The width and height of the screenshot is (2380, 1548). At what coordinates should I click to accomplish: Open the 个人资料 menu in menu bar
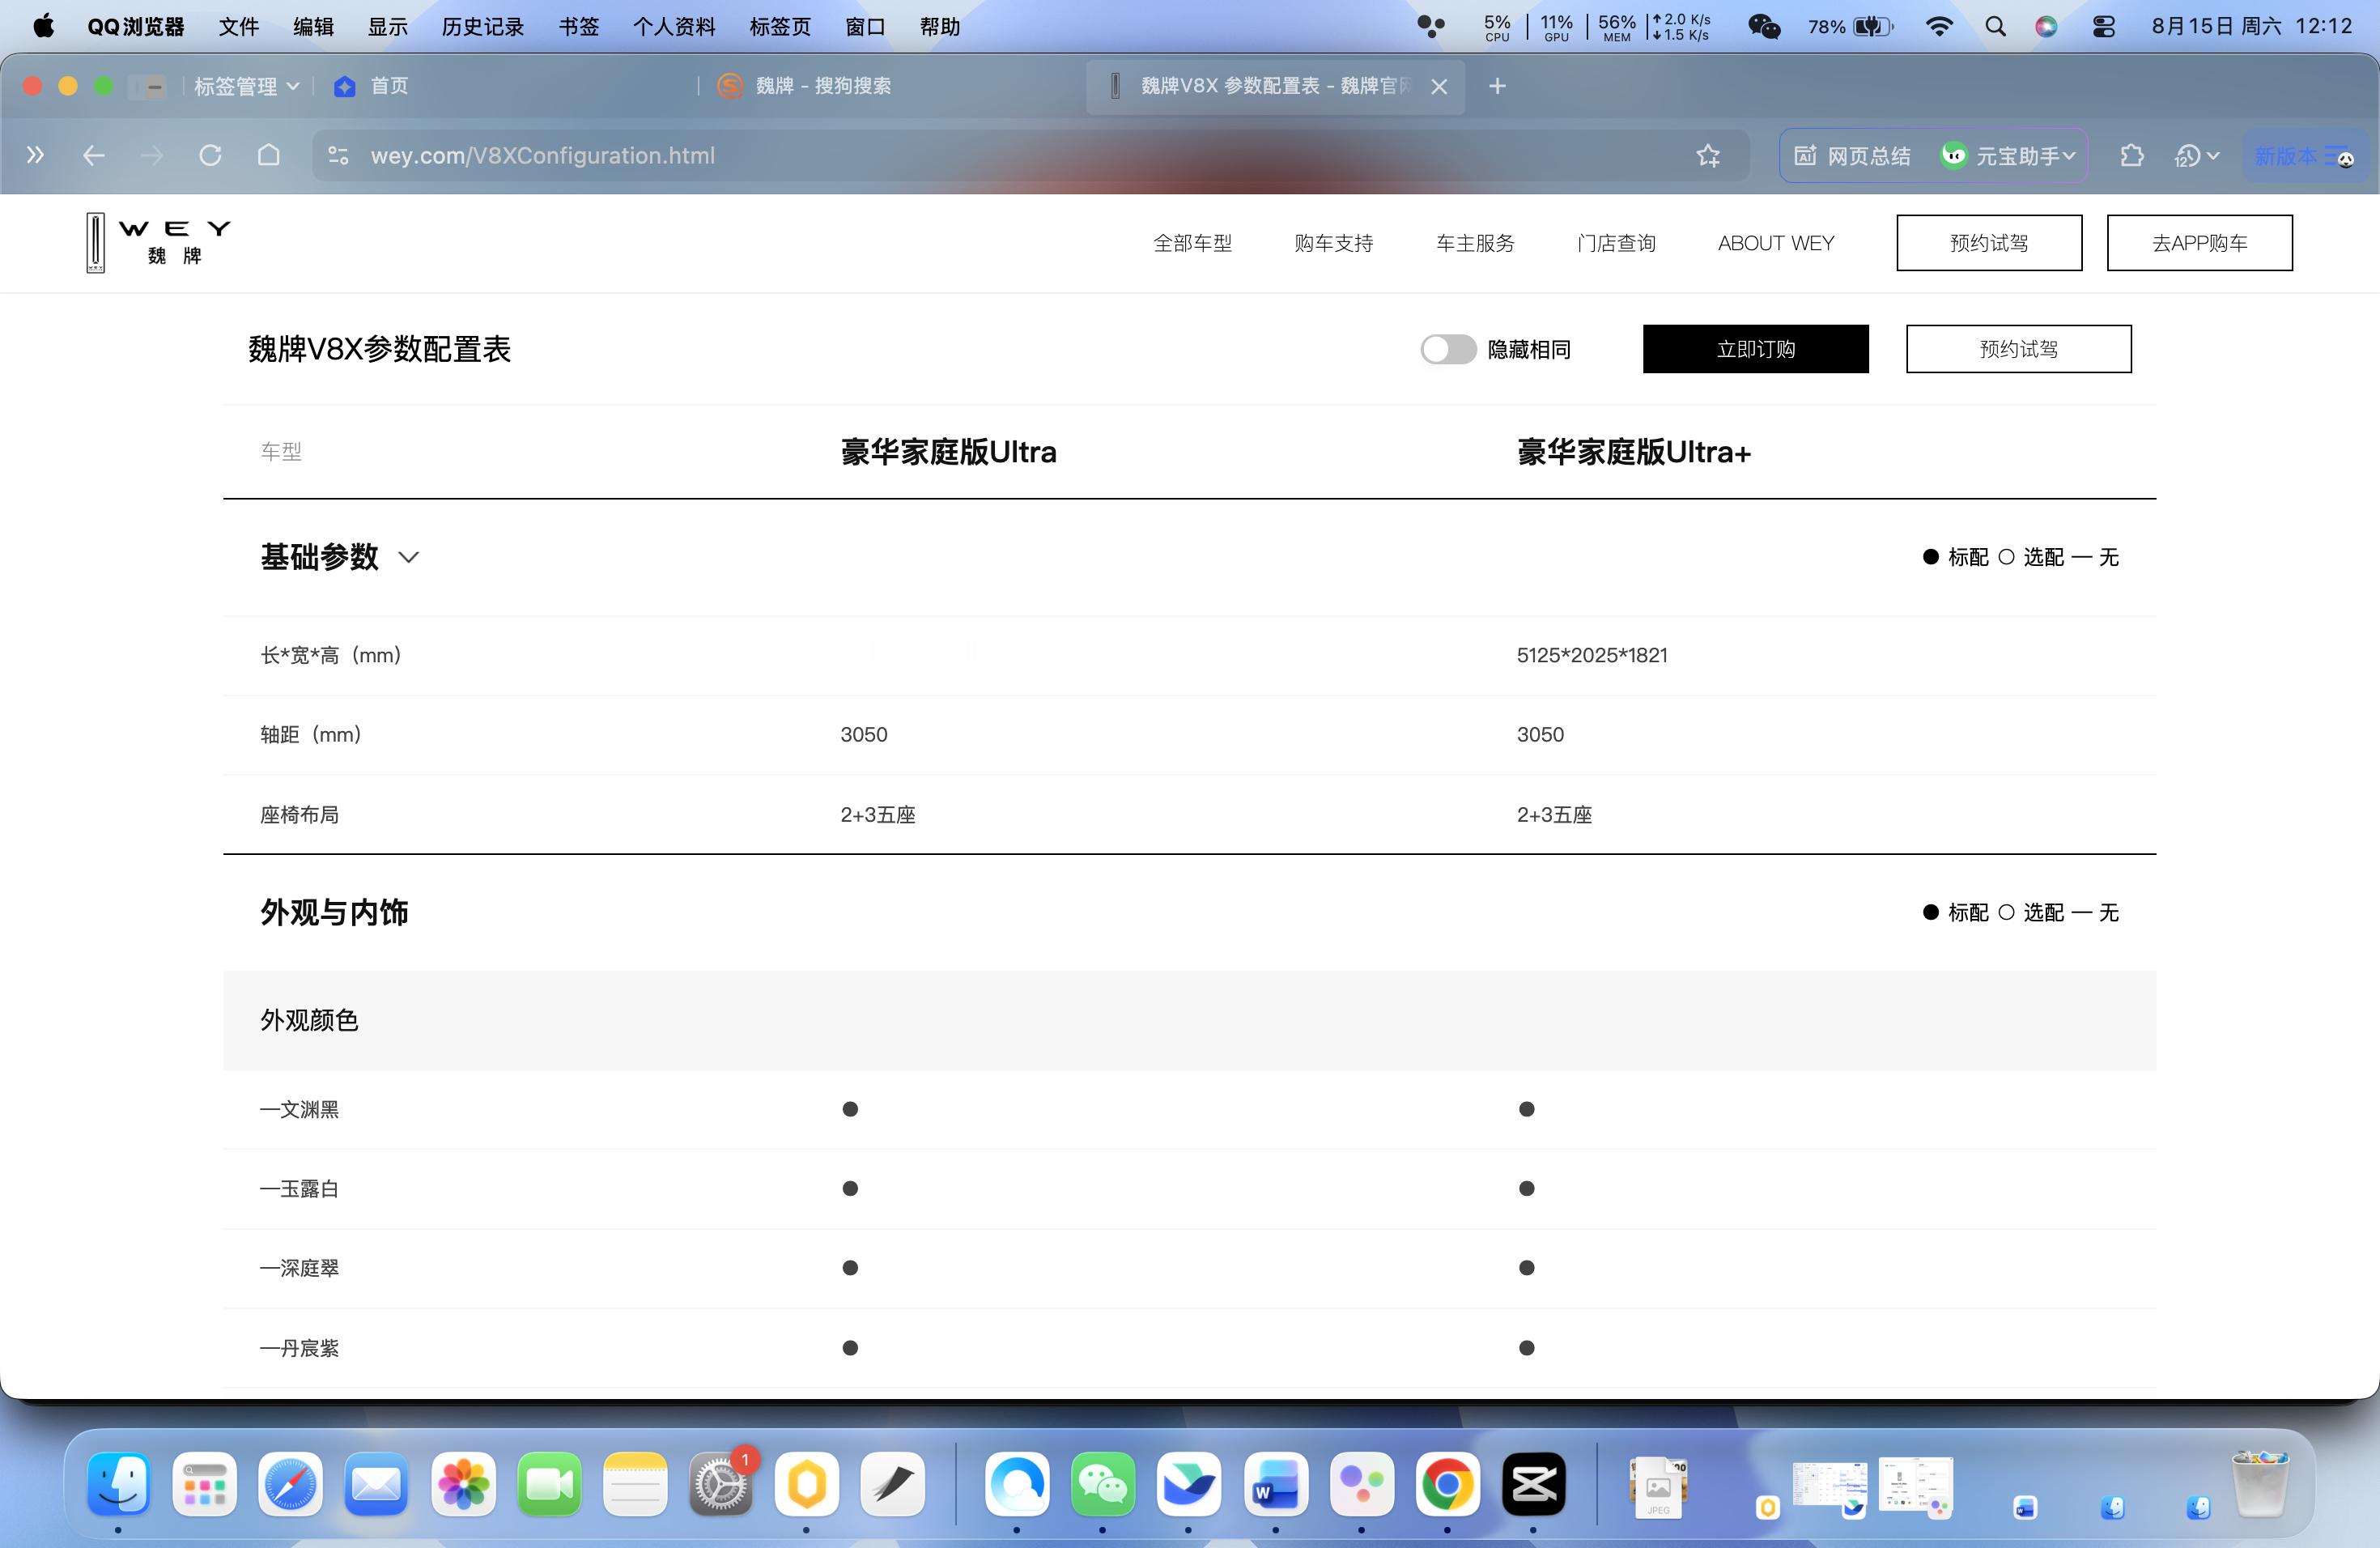coord(674,27)
